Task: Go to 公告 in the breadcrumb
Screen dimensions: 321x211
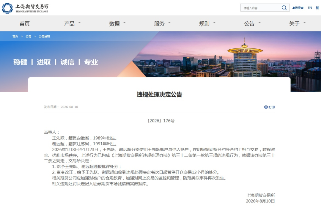Action: (28, 37)
